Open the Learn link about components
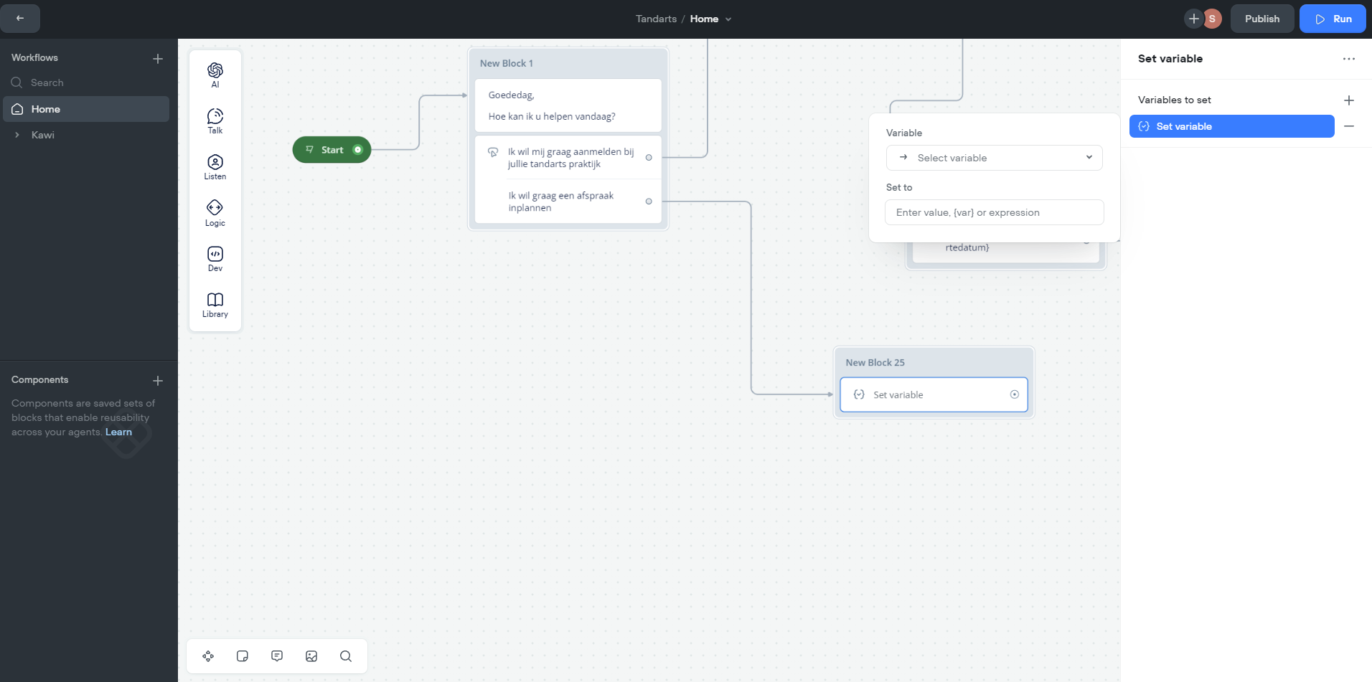Image resolution: width=1372 pixels, height=682 pixels. click(118, 432)
